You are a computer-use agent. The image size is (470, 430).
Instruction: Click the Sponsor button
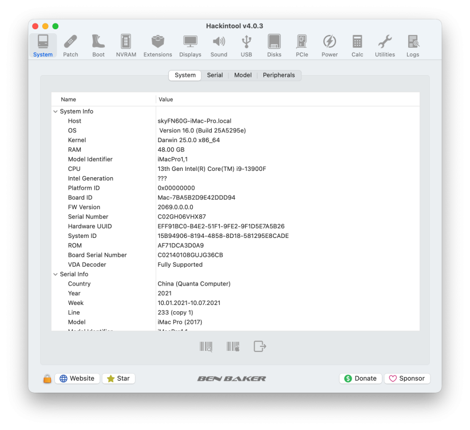[407, 378]
